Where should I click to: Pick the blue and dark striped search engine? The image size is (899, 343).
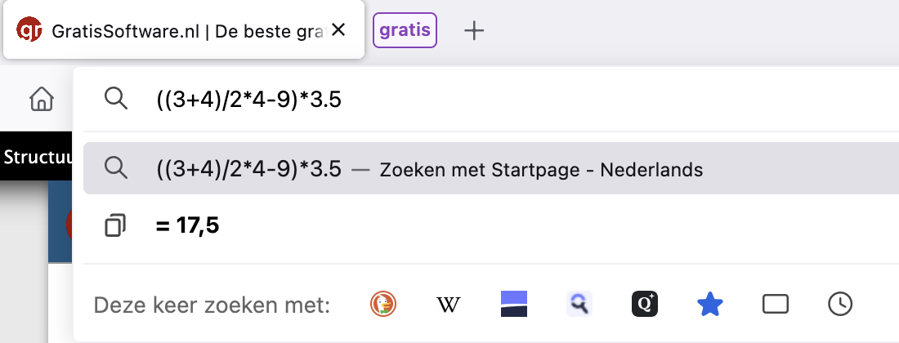[514, 305]
